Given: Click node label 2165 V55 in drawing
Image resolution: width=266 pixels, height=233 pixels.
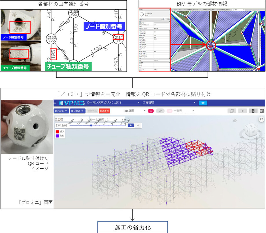Looking at the screenshot, I should [51, 39].
